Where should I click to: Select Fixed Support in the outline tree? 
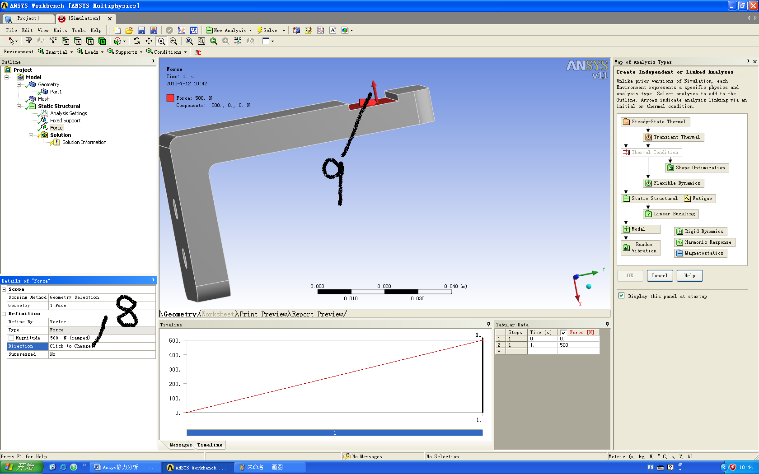tap(65, 121)
